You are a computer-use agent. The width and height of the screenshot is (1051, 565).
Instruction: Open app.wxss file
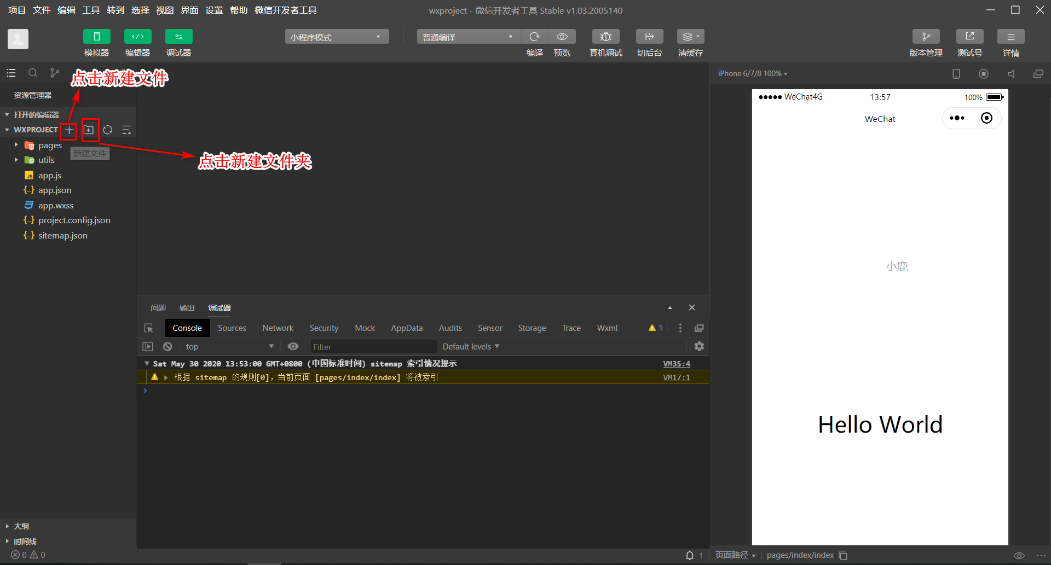point(56,206)
